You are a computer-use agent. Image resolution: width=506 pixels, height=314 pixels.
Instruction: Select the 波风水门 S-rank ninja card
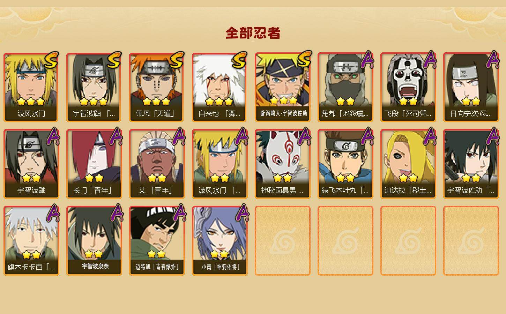click(x=31, y=87)
